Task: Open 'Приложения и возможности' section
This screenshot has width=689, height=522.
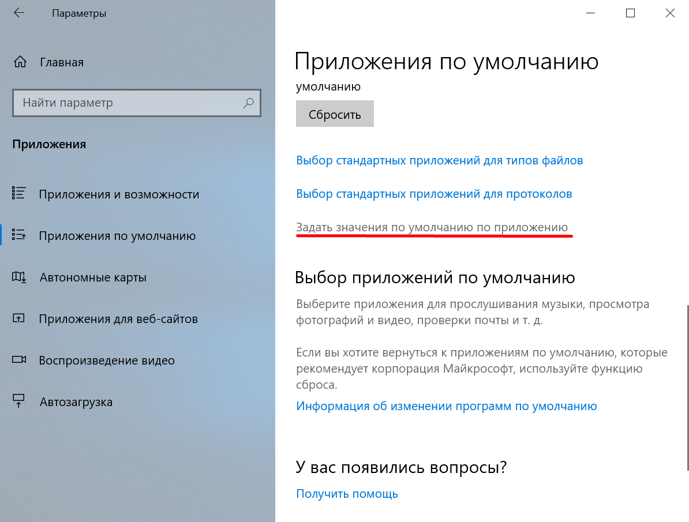Action: [119, 194]
